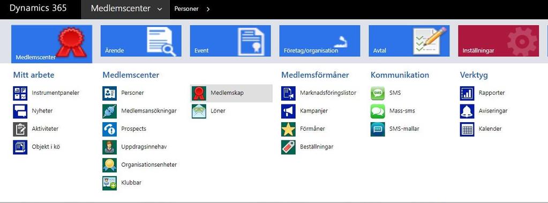Open the Medlemscenter tile with red rosette

pyautogui.click(x=52, y=44)
